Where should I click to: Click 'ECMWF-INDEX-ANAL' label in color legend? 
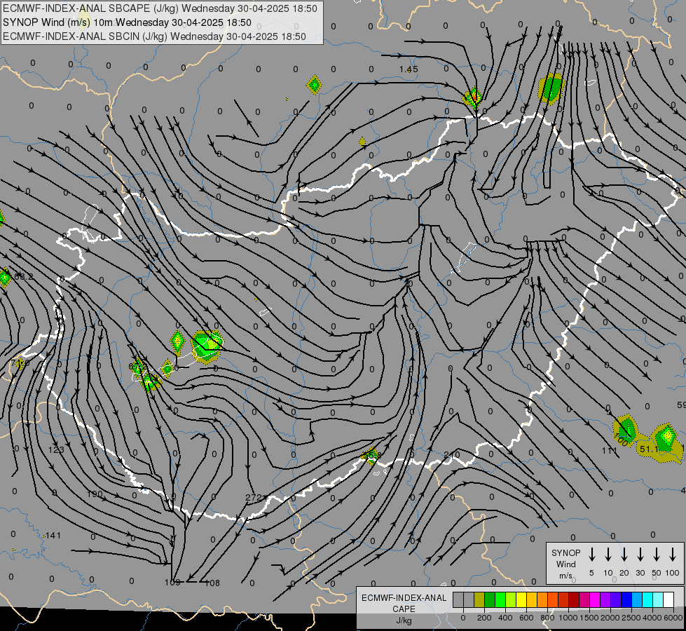(x=404, y=598)
